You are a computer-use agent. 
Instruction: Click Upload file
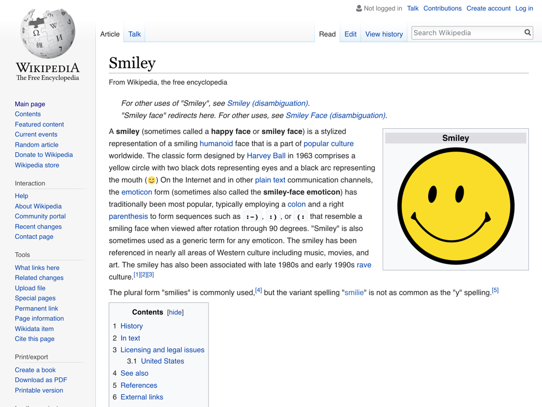[30, 288]
